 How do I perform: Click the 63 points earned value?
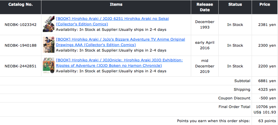pos(265,121)
